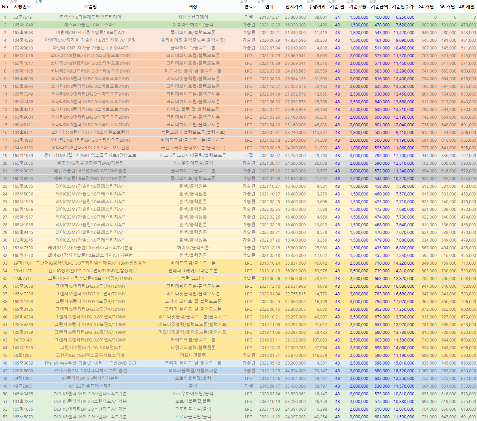Image resolution: width=477 pixels, height=421 pixels.
Task: Select color 마그네틱그레이메탈릭/블랙모노톤
Action: (x=193, y=155)
